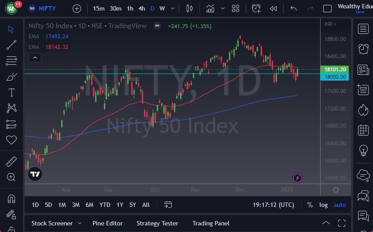Add a symbol to compare
373x232 pixels.
click(x=77, y=9)
